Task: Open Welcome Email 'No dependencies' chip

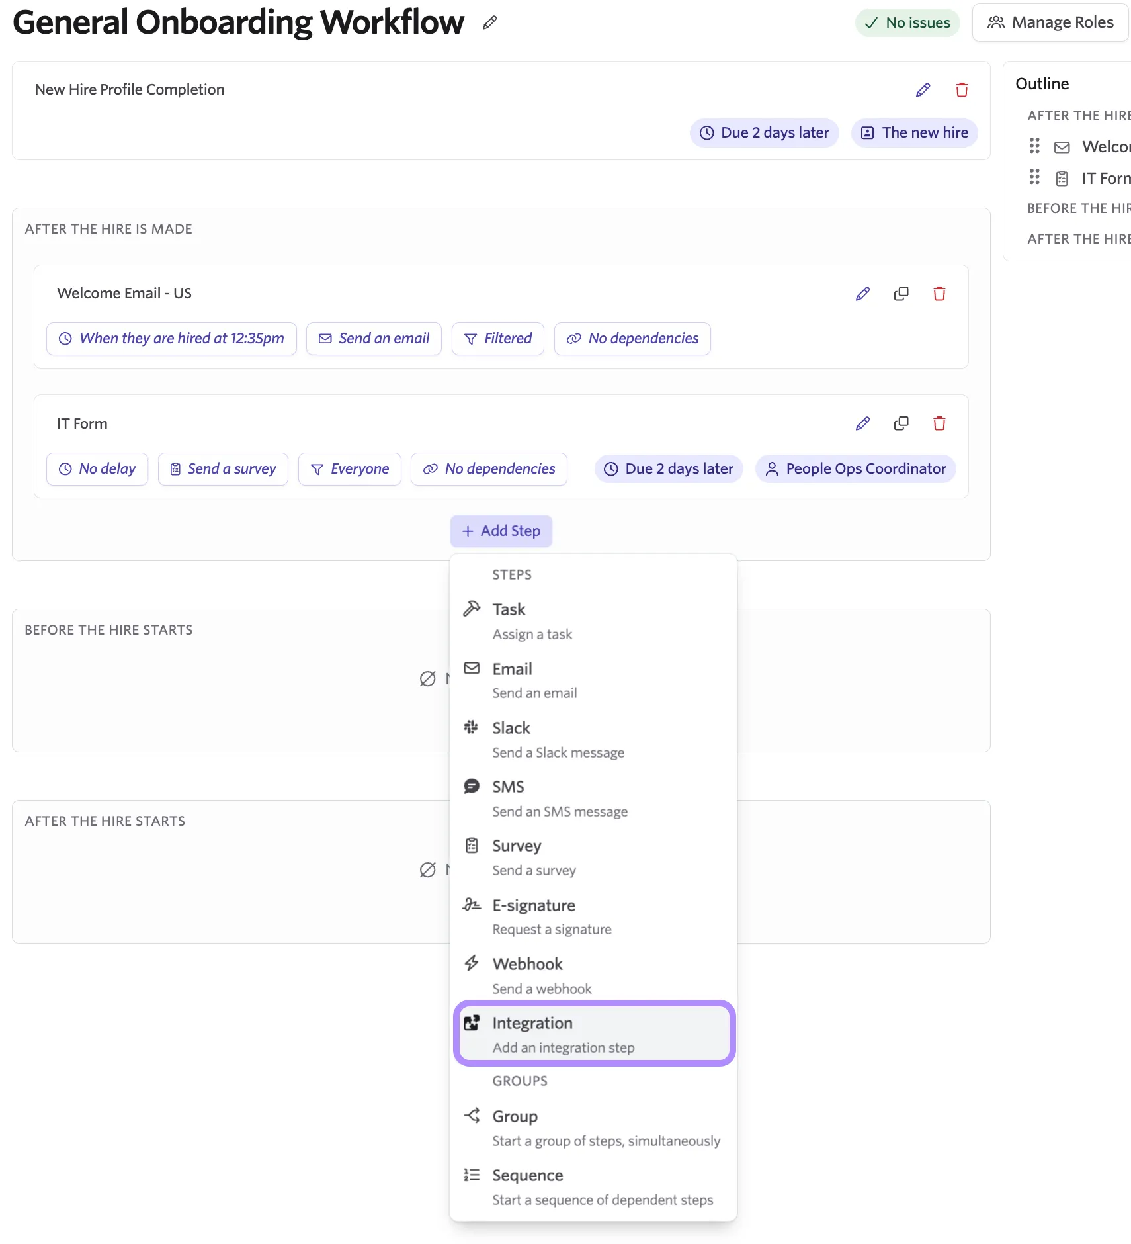Action: [x=632, y=339]
